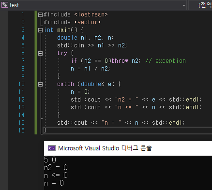Click line number 12 in the gutter
Viewport: 212px width, 190px height.
click(x=21, y=100)
